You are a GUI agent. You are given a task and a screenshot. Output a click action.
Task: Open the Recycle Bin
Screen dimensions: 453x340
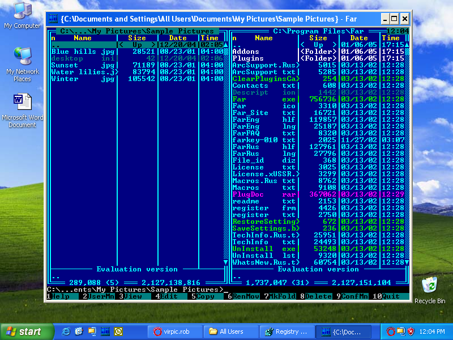(430, 285)
